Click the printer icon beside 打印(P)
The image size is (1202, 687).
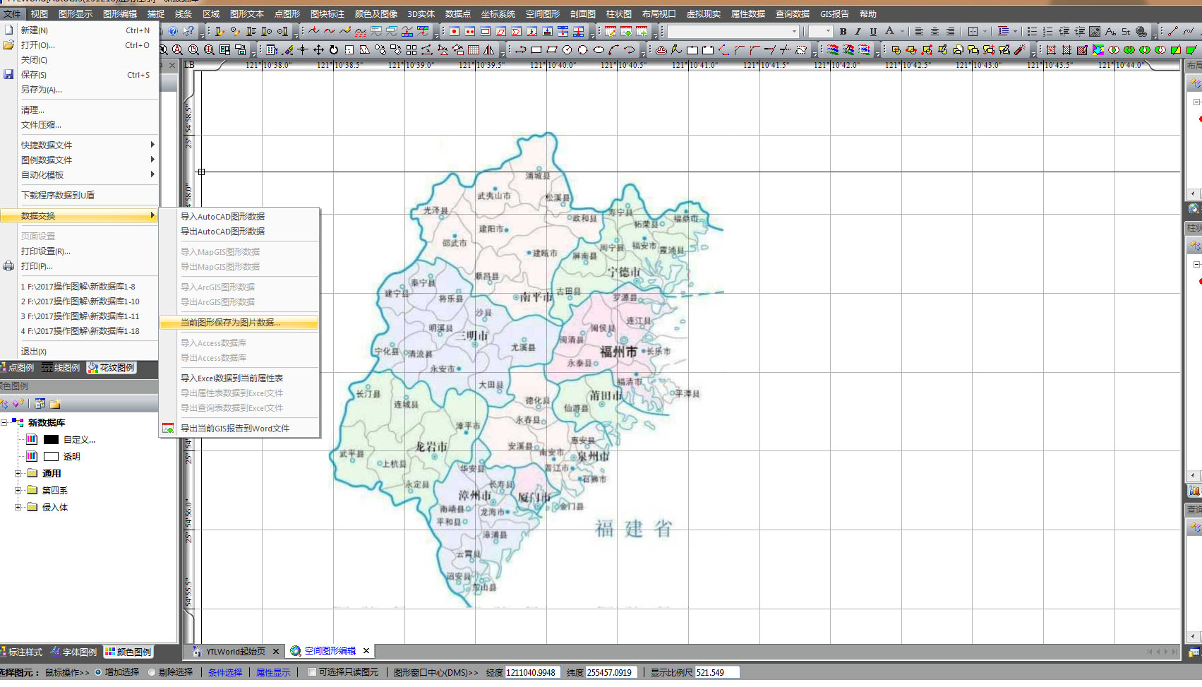pos(8,266)
